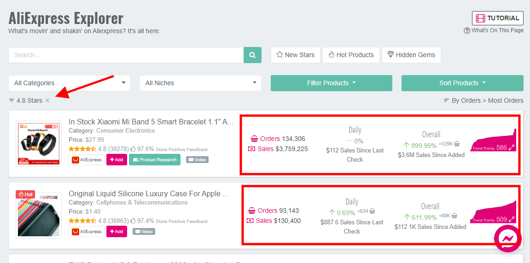Expand the Mi Band trend points chart

(511, 148)
